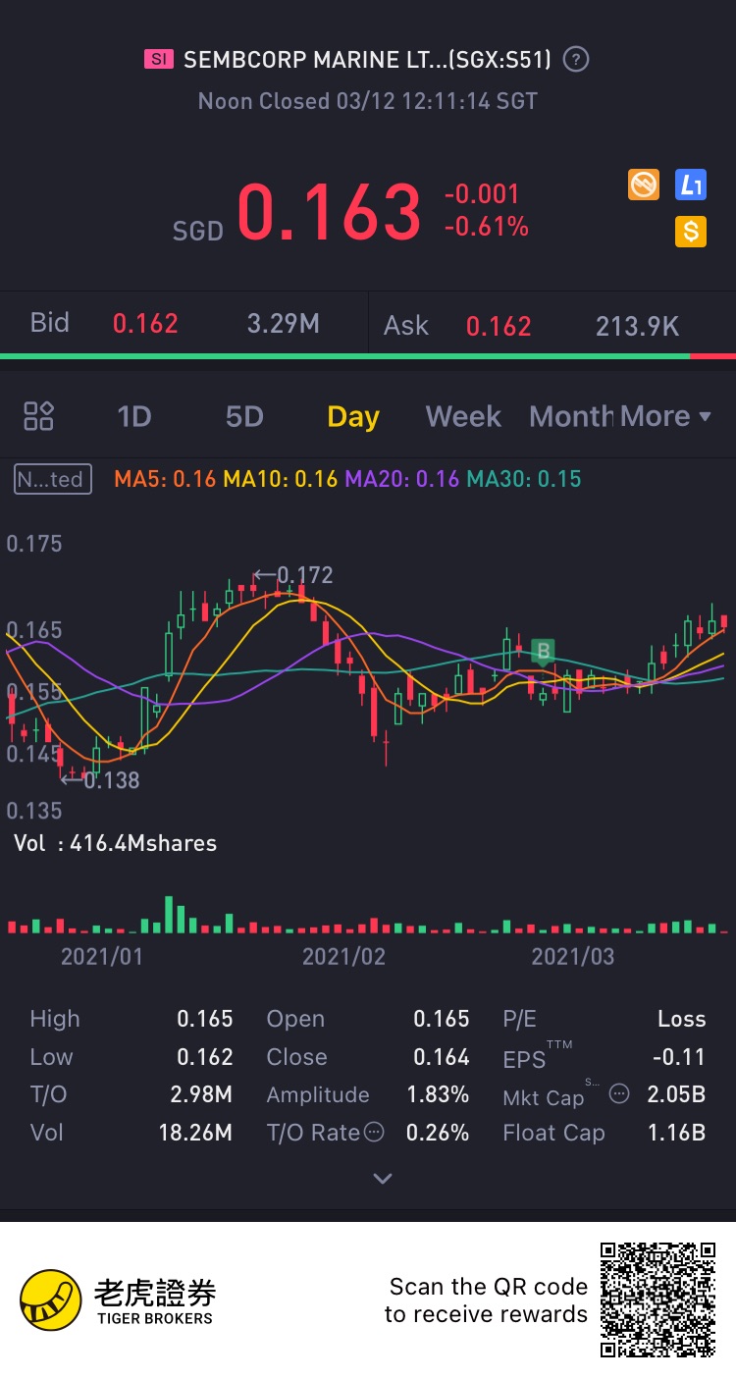The height and width of the screenshot is (1379, 736).
Task: Select the Month chart tab
Action: (571, 416)
